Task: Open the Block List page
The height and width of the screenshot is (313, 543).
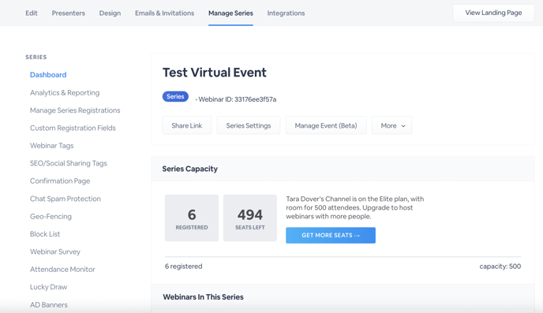Action: (45, 234)
